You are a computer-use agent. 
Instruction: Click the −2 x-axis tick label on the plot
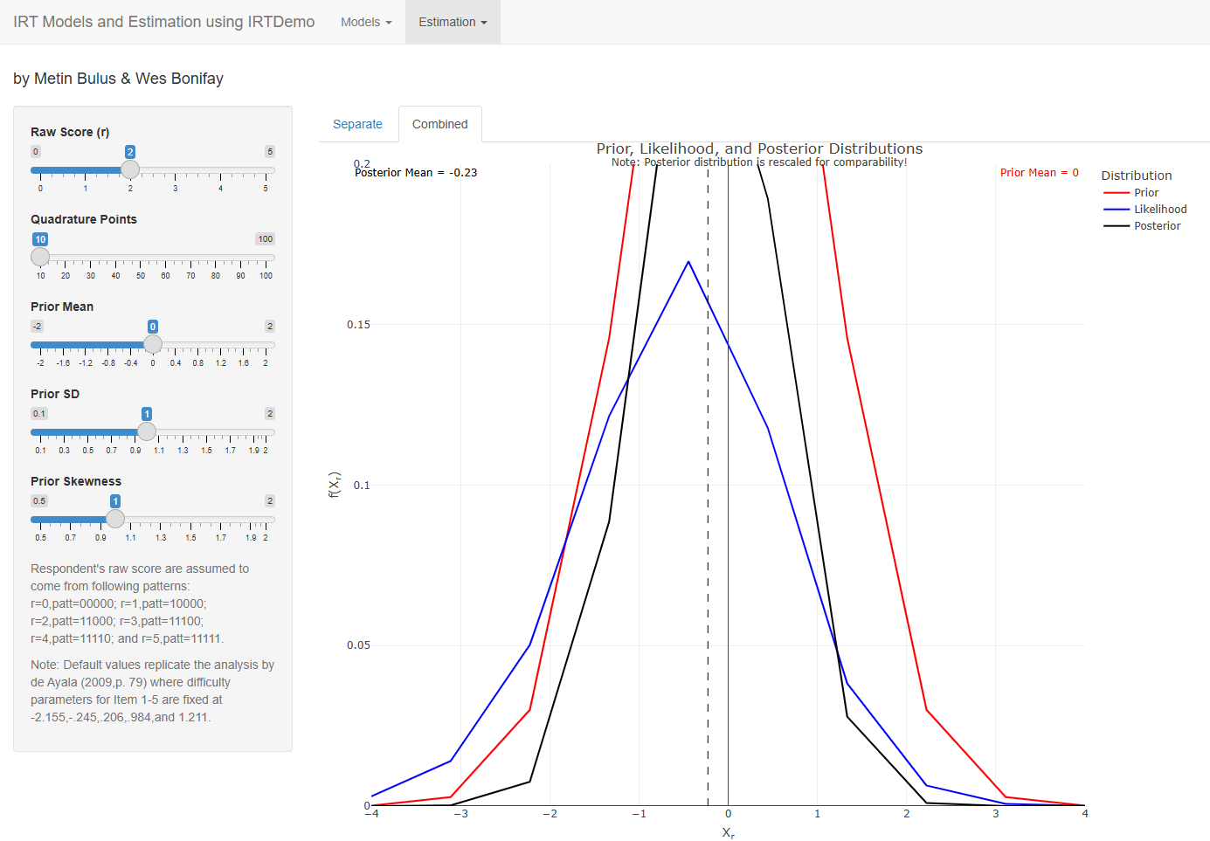550,814
